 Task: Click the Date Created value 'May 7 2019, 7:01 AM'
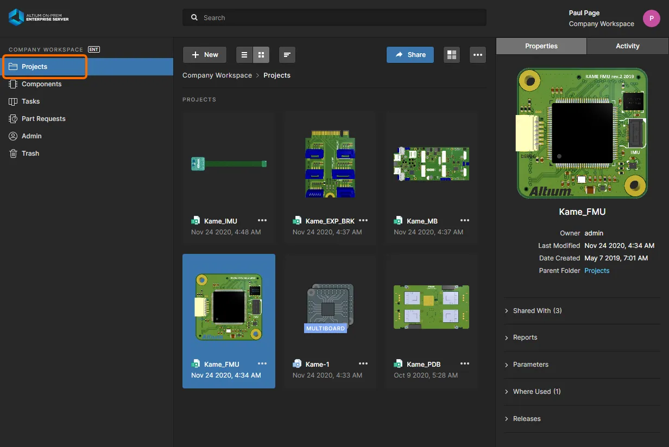(x=616, y=258)
